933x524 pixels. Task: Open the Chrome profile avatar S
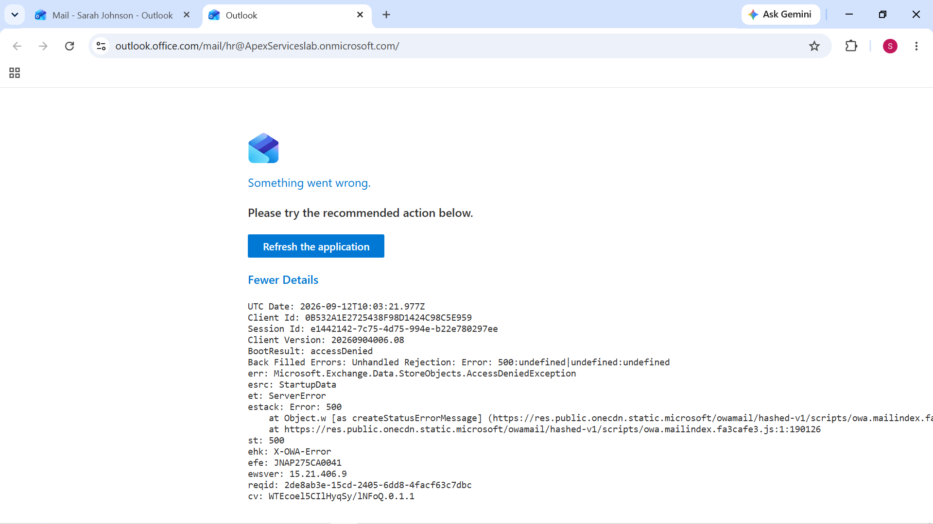[890, 46]
